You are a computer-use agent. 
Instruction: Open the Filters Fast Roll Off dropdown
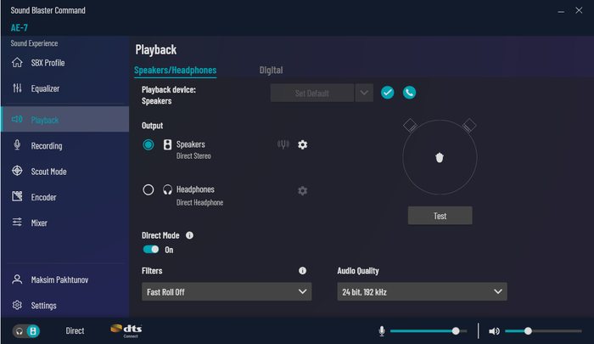pos(227,291)
